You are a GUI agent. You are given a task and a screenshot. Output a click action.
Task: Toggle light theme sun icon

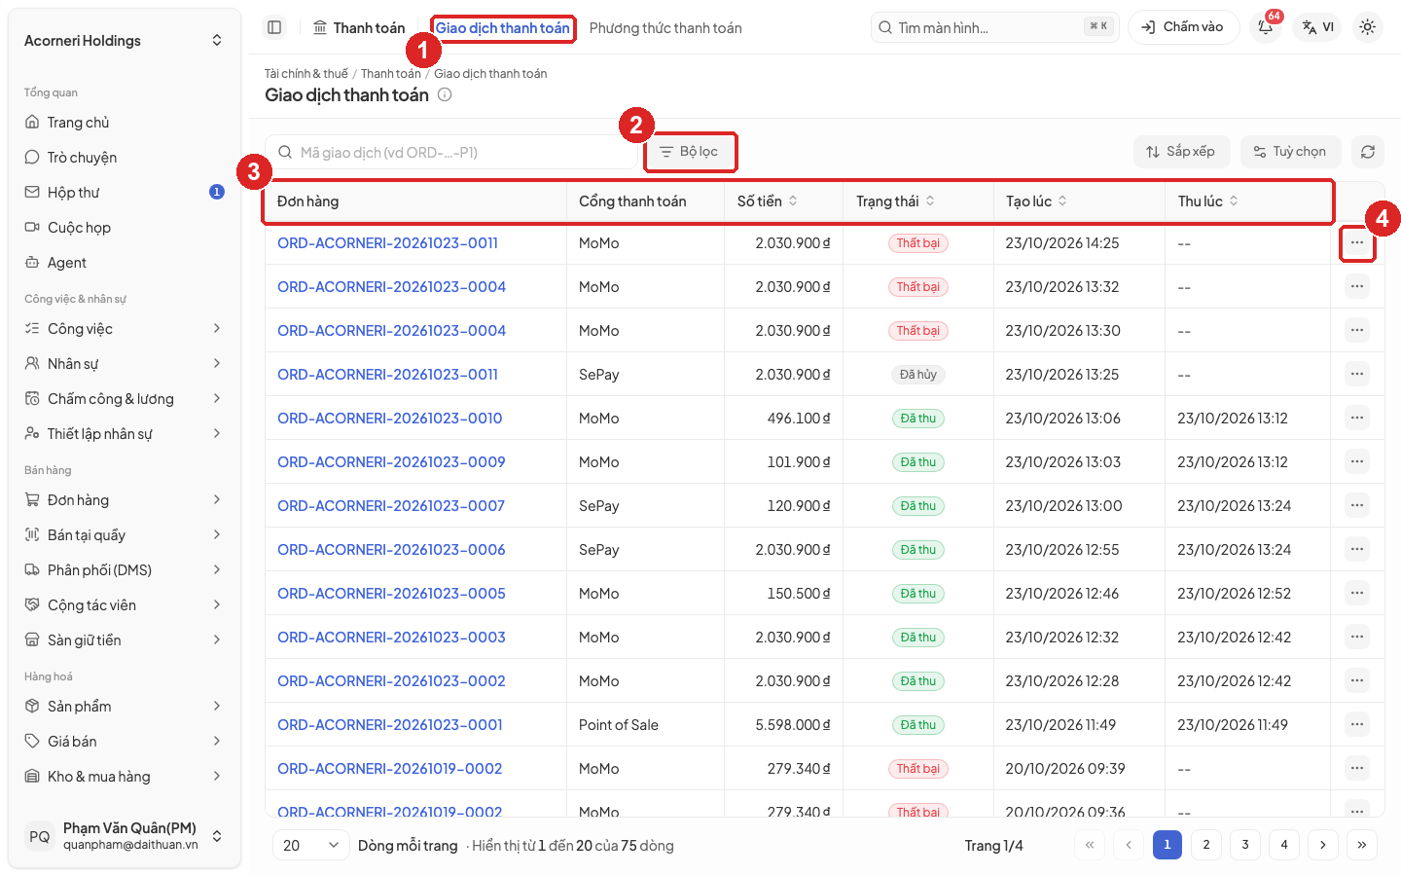1367,27
